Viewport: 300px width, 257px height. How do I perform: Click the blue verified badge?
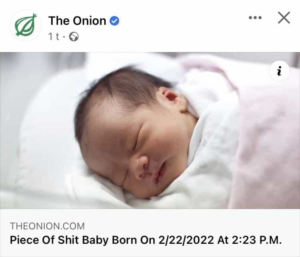coord(115,21)
